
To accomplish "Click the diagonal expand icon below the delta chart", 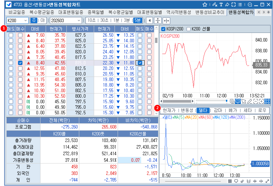I will click(267, 181).
